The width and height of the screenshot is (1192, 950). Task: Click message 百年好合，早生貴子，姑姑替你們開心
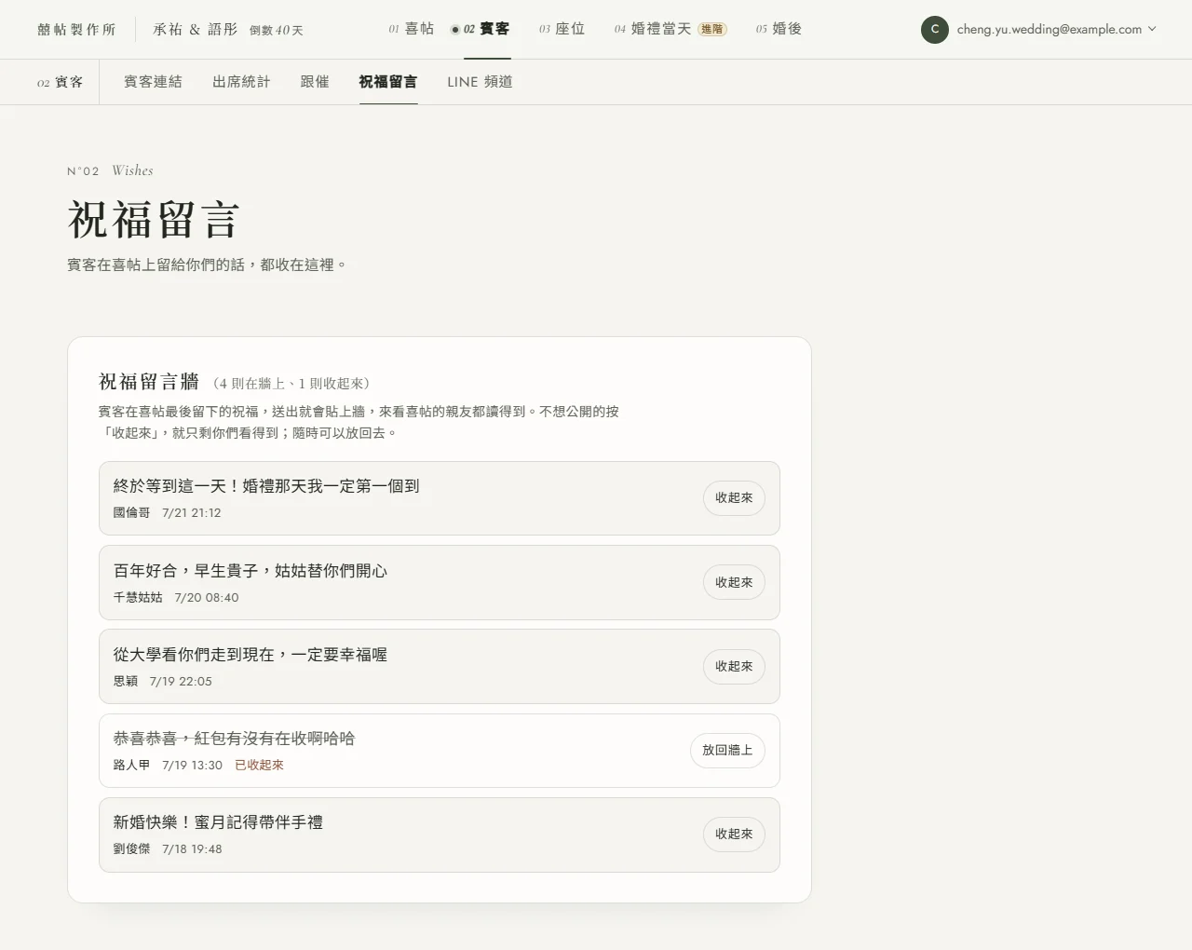pyautogui.click(x=251, y=571)
